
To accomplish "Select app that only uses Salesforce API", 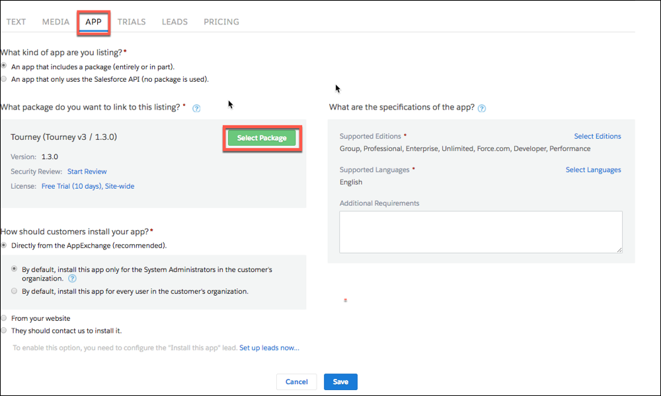I will point(4,79).
